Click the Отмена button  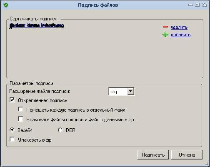coord(187,155)
